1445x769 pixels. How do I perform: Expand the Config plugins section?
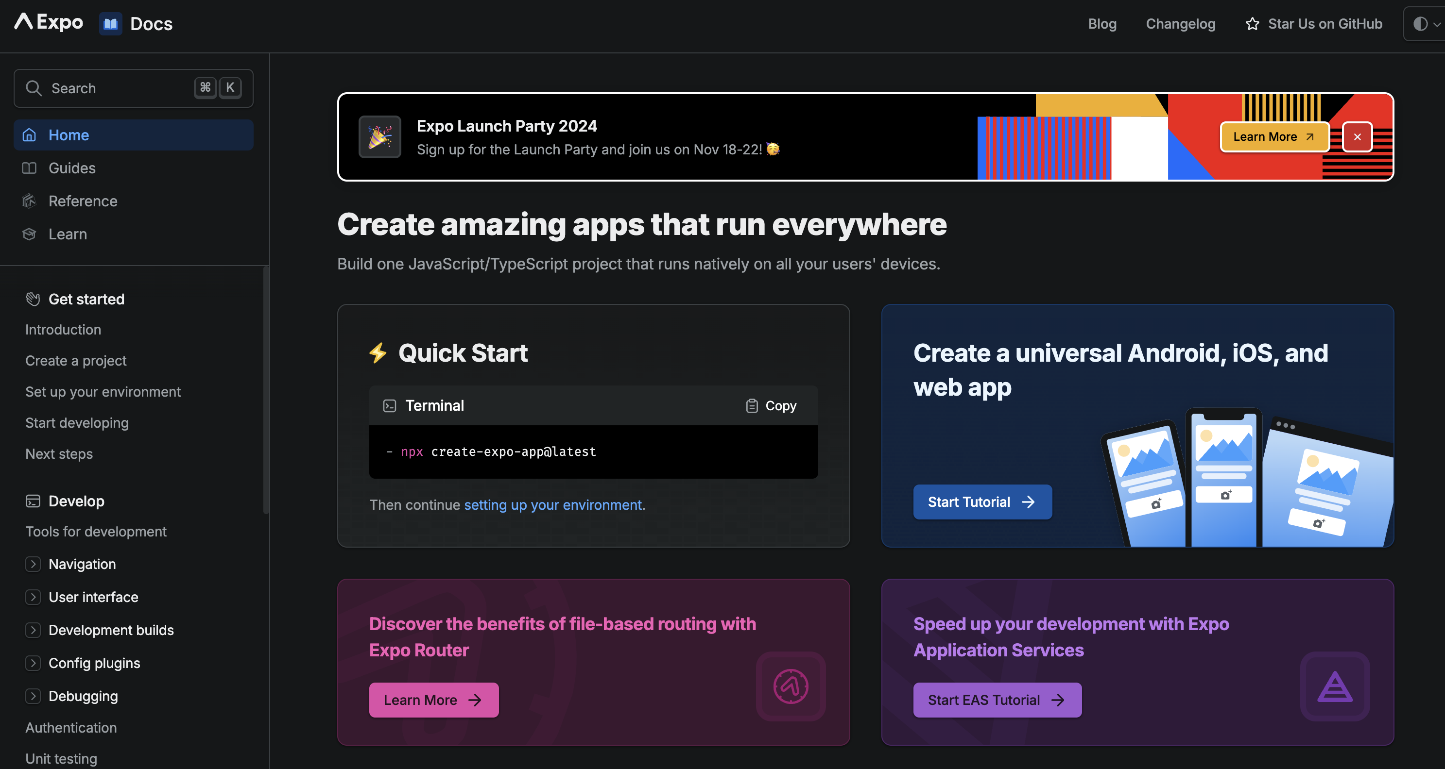pyautogui.click(x=33, y=663)
